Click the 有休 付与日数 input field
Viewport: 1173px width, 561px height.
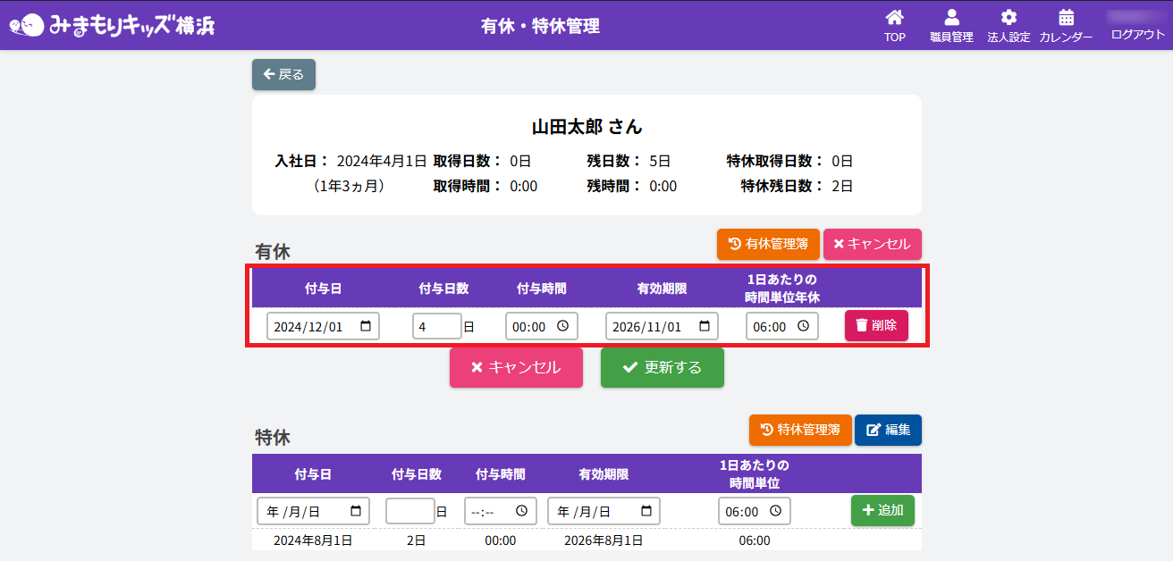pos(436,327)
